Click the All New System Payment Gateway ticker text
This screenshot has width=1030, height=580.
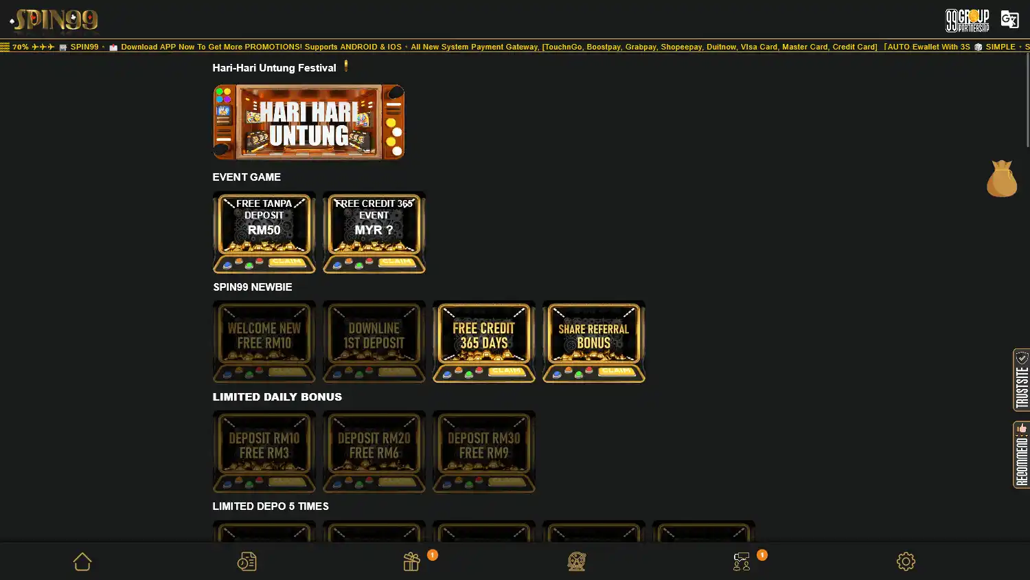[644, 47]
